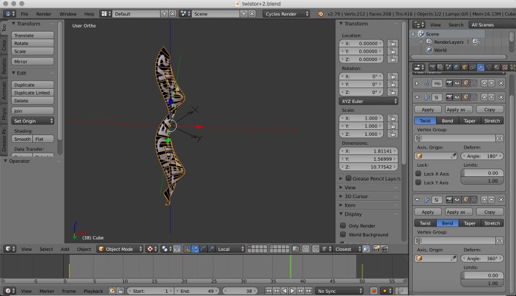Click the lock icon beside X location

click(x=392, y=43)
